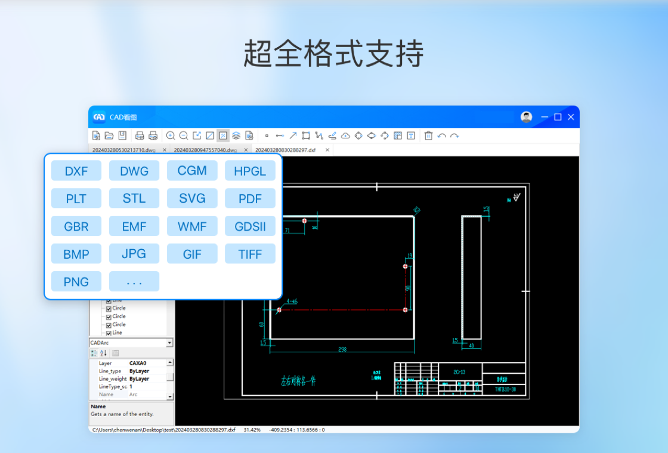Uncheck the middle Circle entity checkbox
The width and height of the screenshot is (668, 453).
point(109,317)
